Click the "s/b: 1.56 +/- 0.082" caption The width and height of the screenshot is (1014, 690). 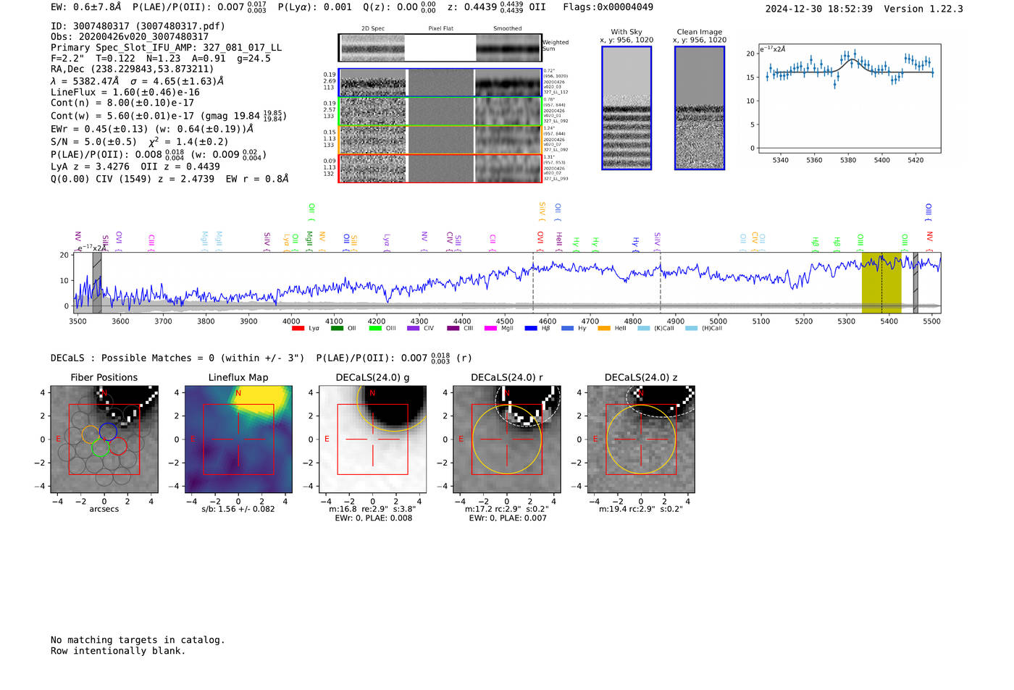coord(238,509)
